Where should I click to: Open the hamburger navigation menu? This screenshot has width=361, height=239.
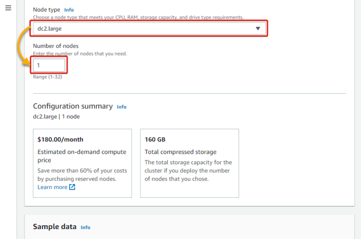[x=8, y=8]
